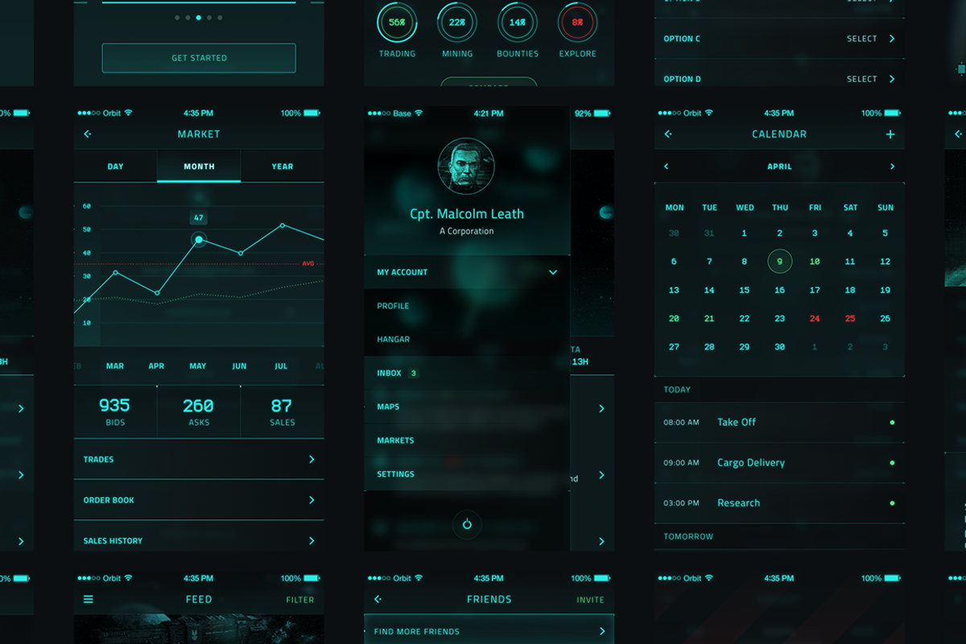This screenshot has height=644, width=966.
Task: Open the Cargo Delivery event
Action: click(x=779, y=463)
